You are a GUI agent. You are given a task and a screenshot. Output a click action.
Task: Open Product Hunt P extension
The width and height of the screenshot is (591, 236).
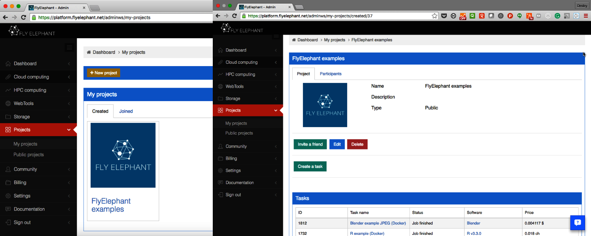[510, 16]
